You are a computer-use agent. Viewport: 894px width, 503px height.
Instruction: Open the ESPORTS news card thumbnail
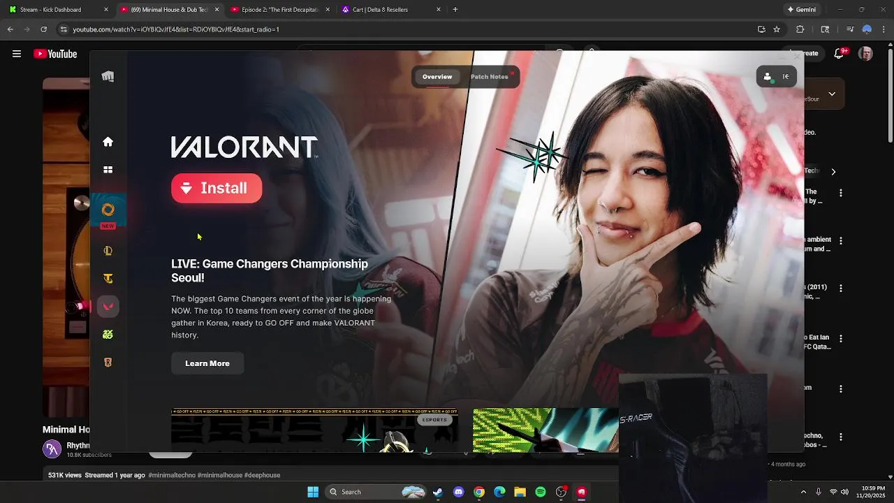(x=314, y=430)
